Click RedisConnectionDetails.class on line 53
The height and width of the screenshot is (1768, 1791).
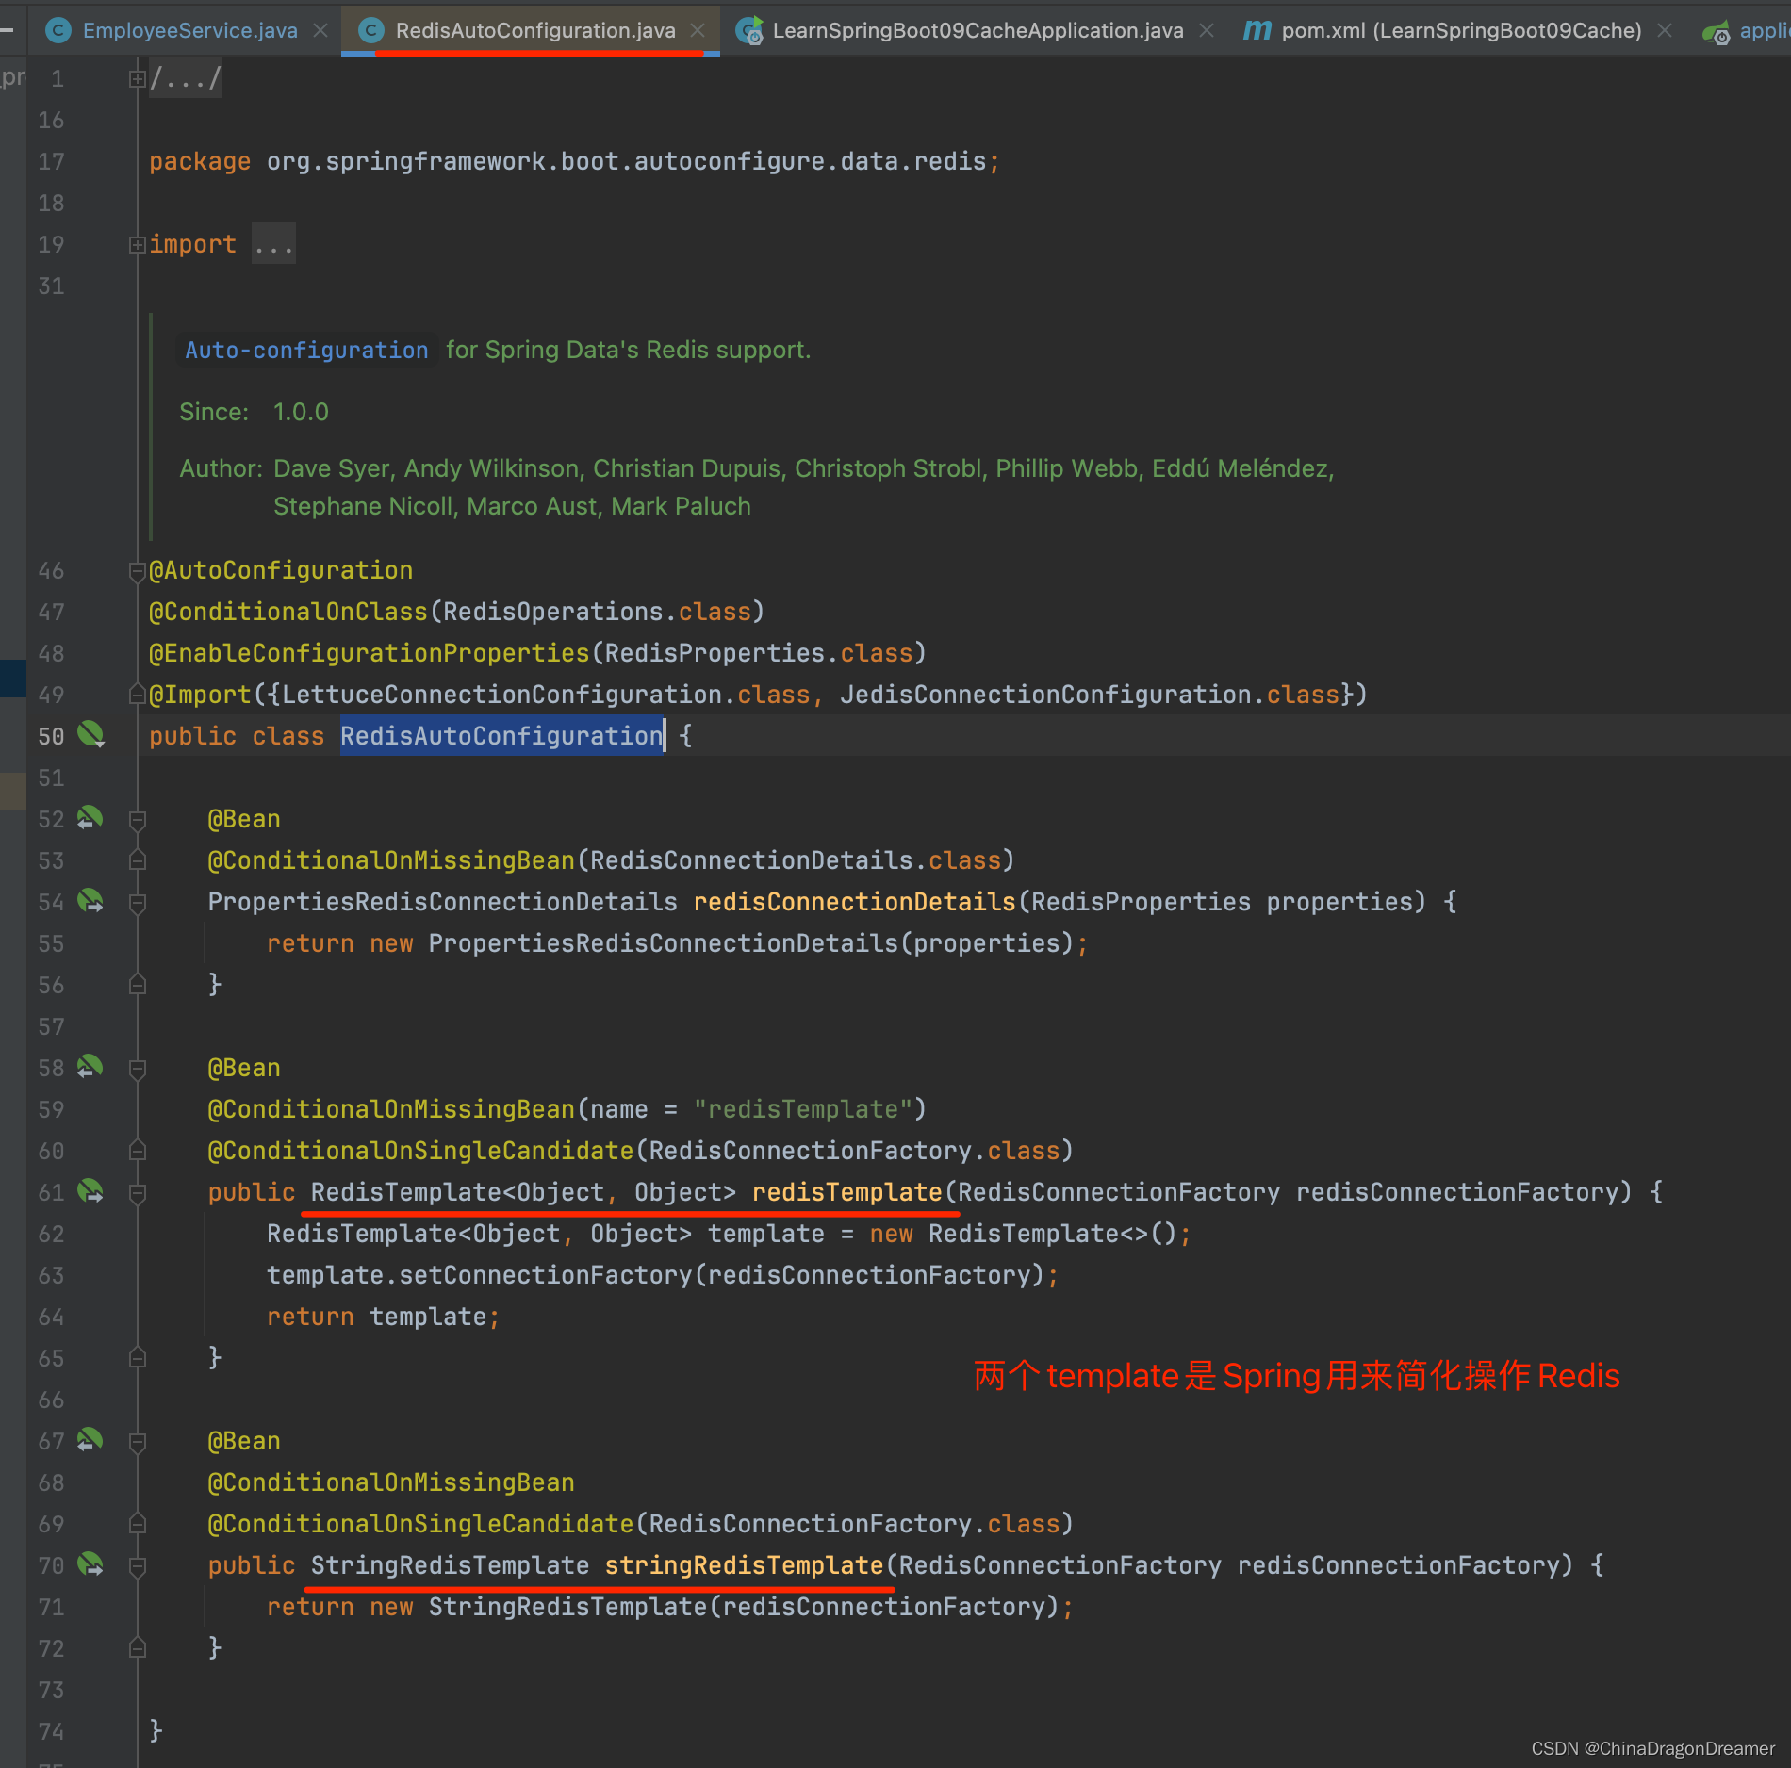(795, 860)
